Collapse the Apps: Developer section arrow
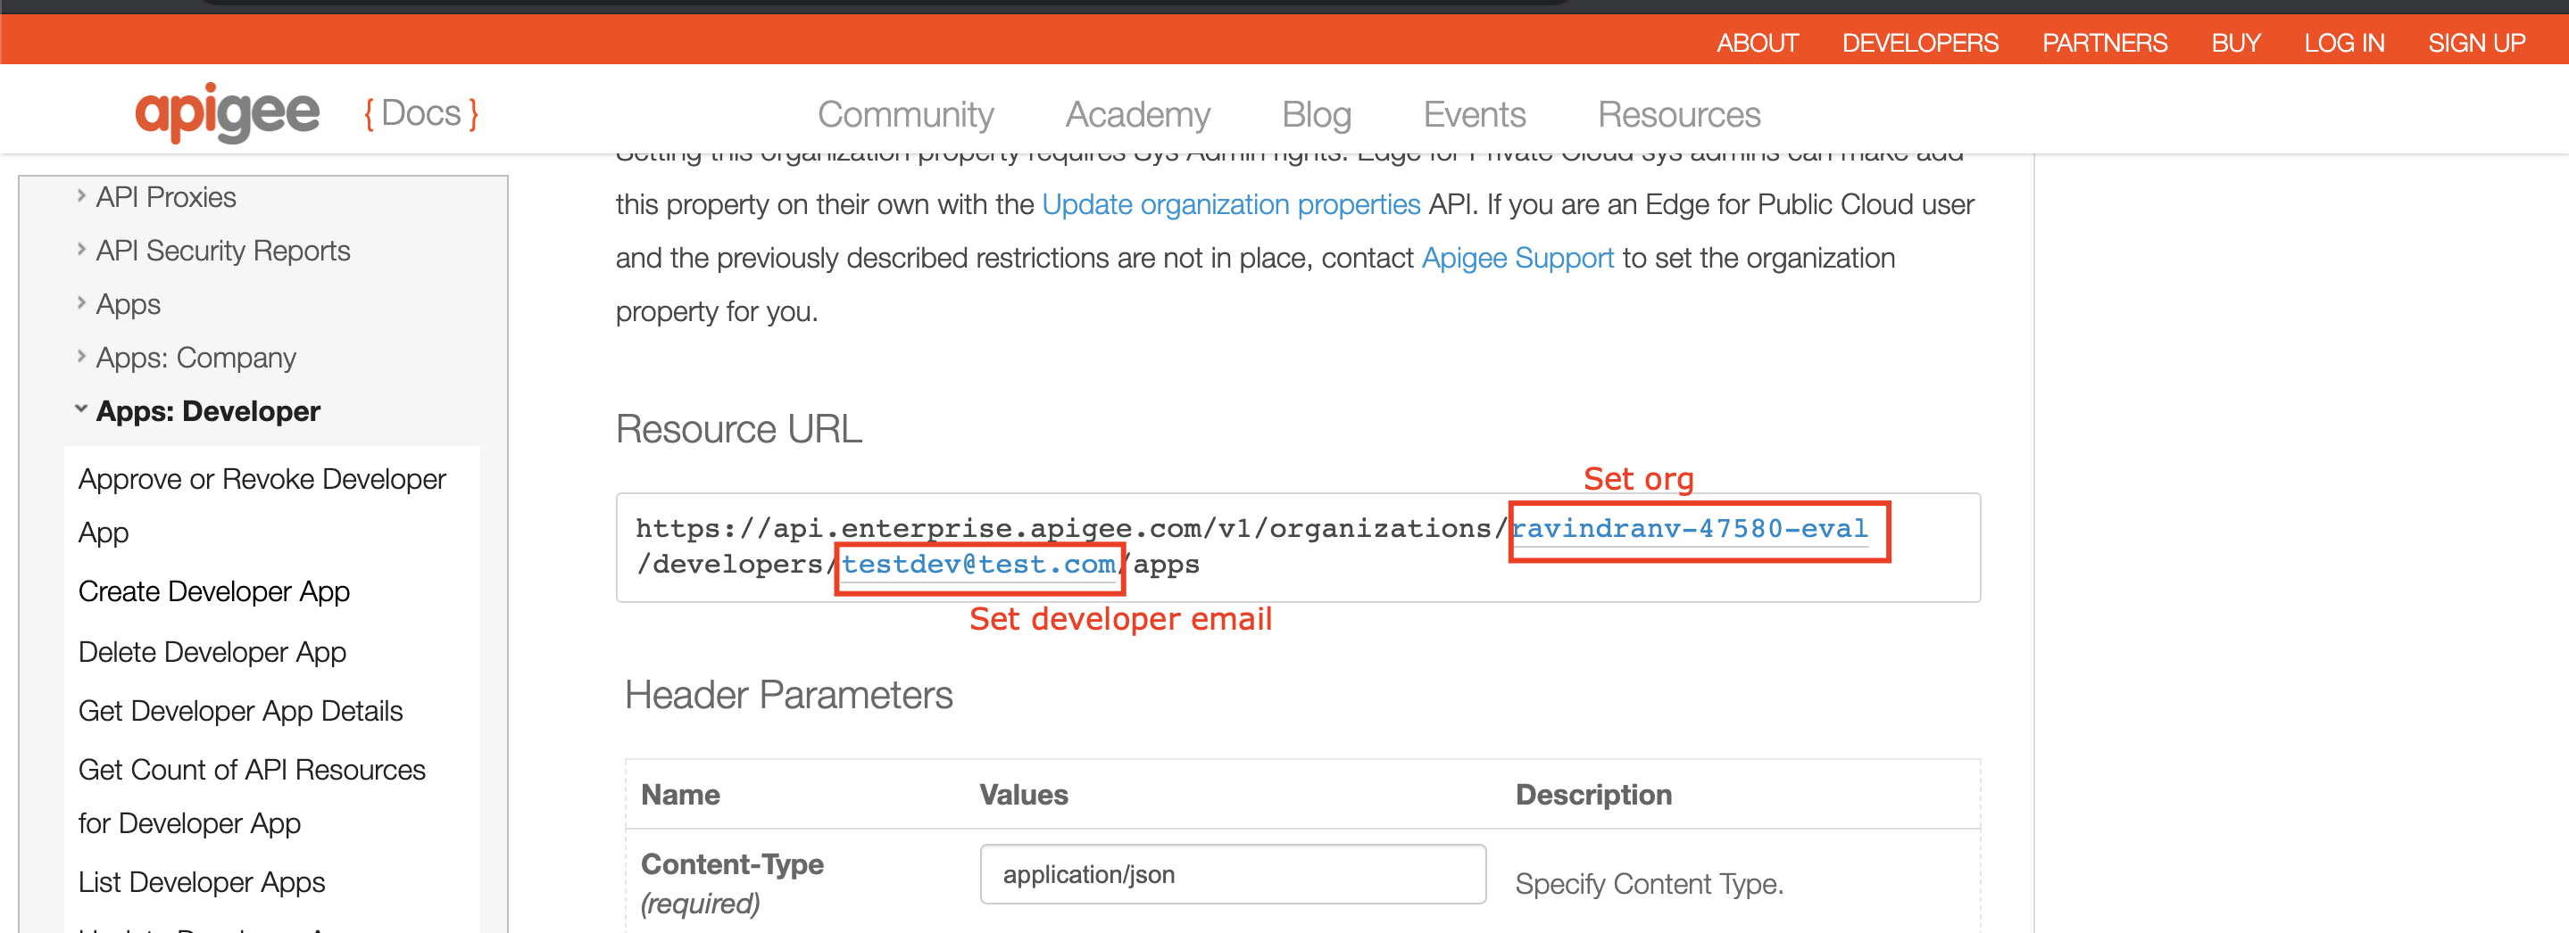This screenshot has height=933, width=2569. [x=82, y=409]
